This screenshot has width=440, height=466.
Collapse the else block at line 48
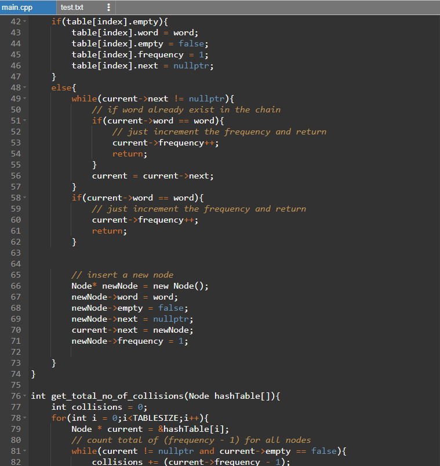pyautogui.click(x=25, y=88)
